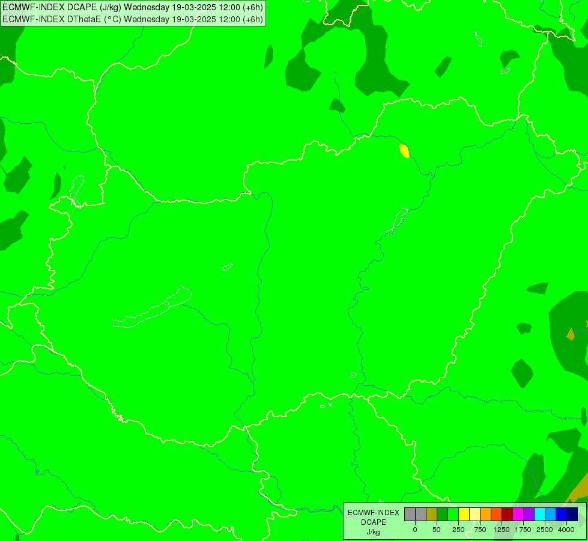Select the bright green legend swatch
Viewport: 588px width, 541px height.
[x=453, y=514]
